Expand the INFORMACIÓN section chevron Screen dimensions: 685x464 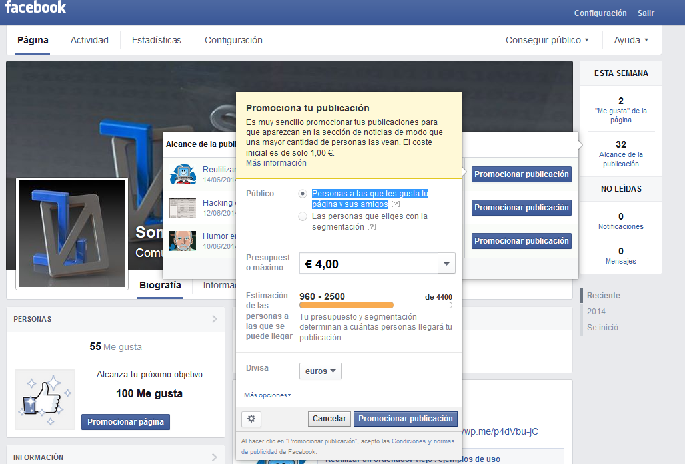214,457
